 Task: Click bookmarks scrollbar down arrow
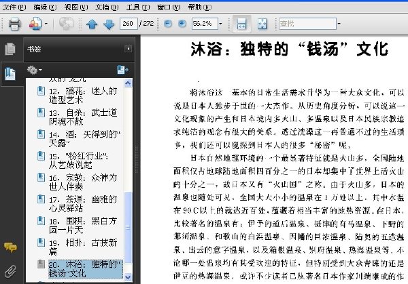[x=128, y=277]
